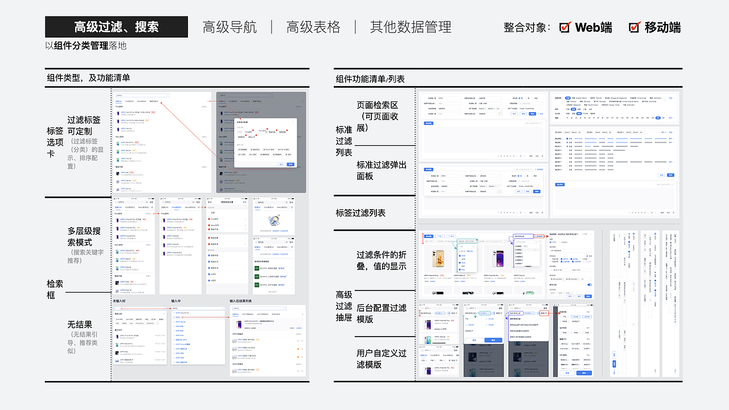Select the 页面检索区 label
The image size is (729, 410).
click(377, 105)
